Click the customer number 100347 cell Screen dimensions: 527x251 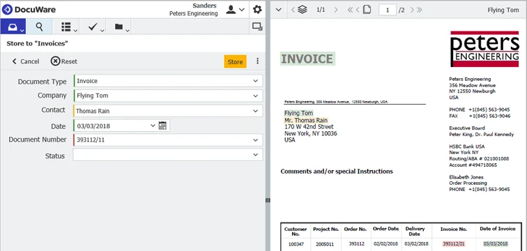pyautogui.click(x=296, y=244)
